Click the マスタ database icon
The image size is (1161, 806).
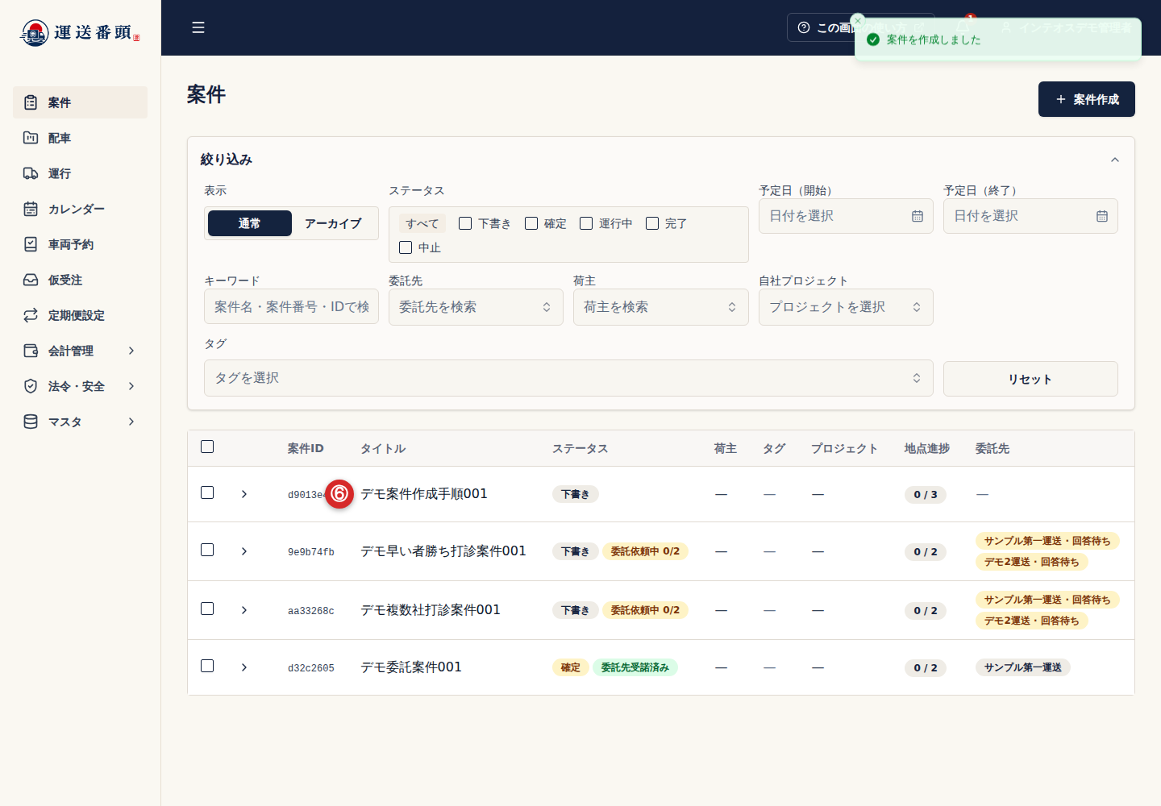[31, 422]
